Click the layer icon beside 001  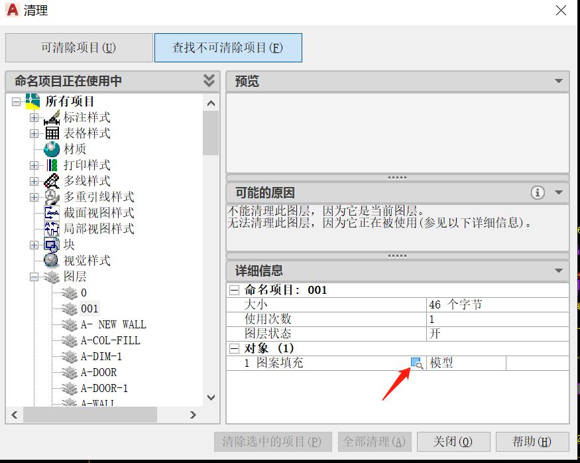(x=69, y=308)
